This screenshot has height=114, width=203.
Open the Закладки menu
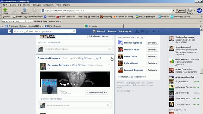(37, 5)
